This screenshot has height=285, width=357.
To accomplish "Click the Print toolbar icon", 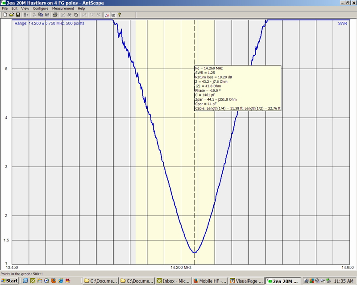I will (54, 15).
